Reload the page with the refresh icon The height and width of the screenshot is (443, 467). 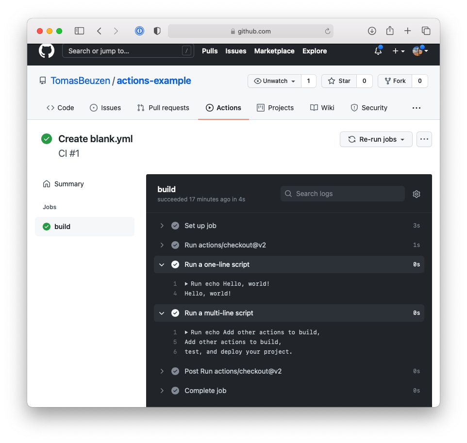pos(327,31)
